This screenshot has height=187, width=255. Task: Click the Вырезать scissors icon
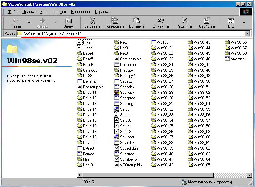[93, 21]
